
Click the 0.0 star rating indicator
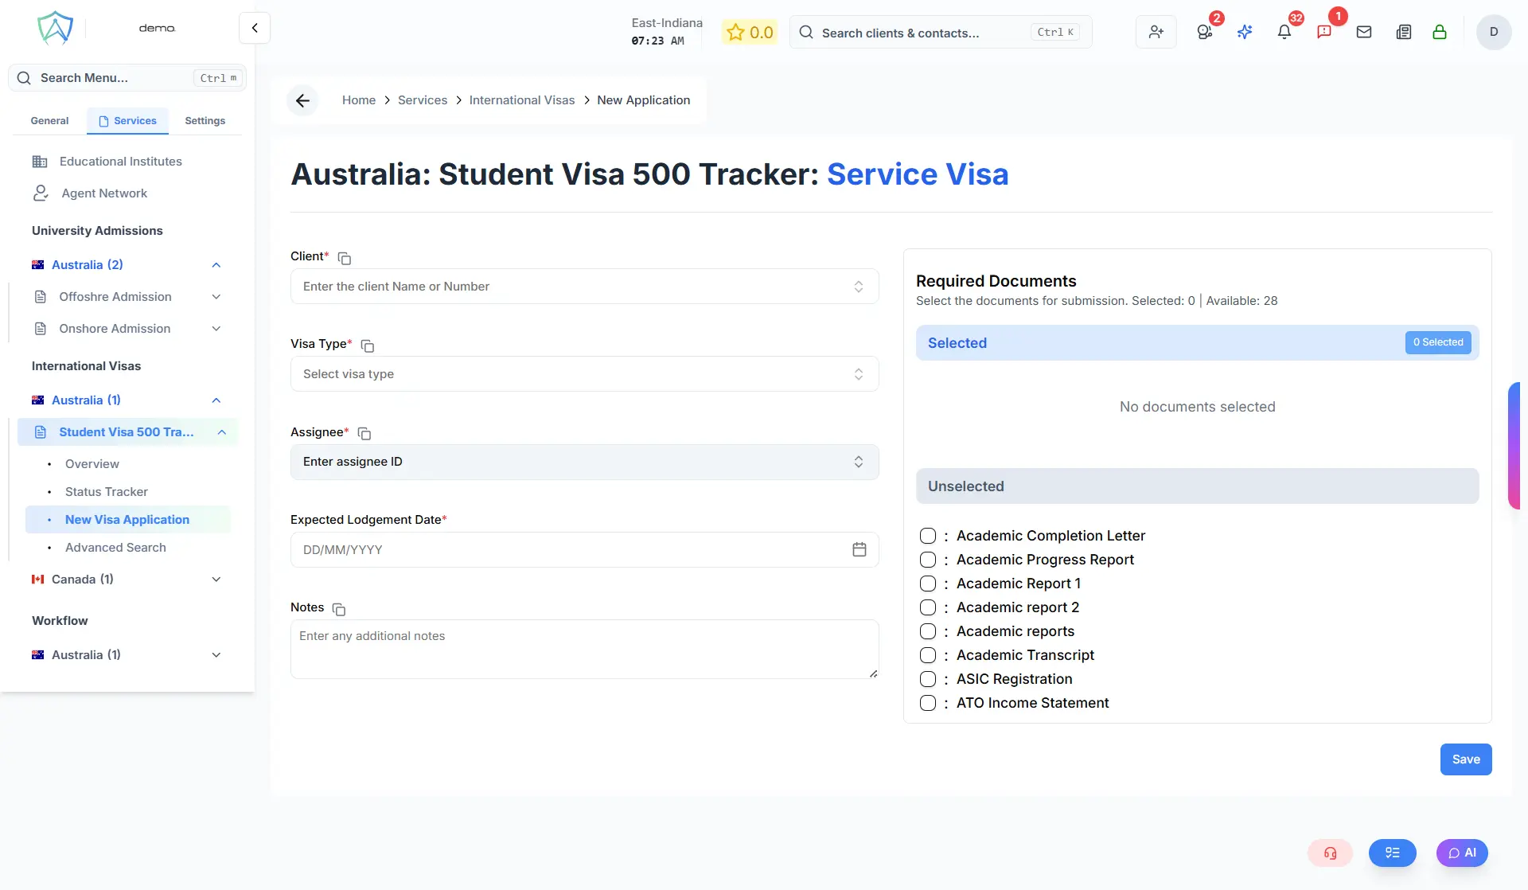(749, 32)
